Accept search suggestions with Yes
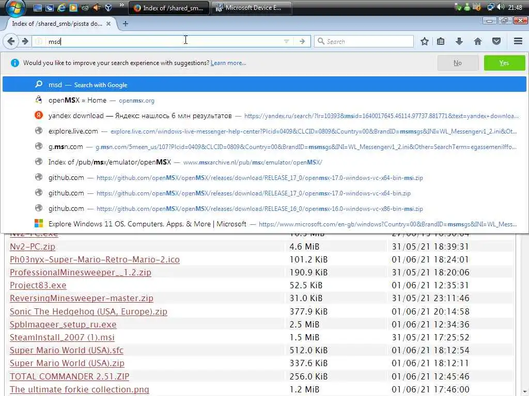Image resolution: width=529 pixels, height=396 pixels. tap(504, 63)
